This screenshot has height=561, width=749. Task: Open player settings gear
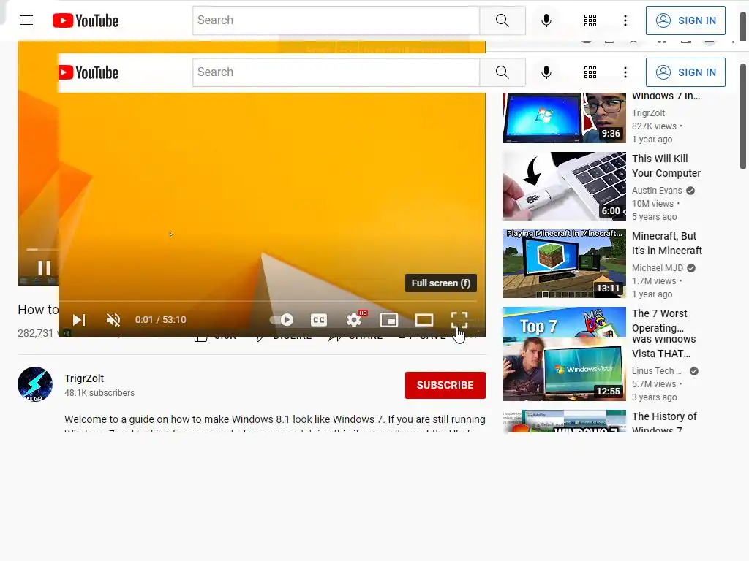[x=354, y=320]
